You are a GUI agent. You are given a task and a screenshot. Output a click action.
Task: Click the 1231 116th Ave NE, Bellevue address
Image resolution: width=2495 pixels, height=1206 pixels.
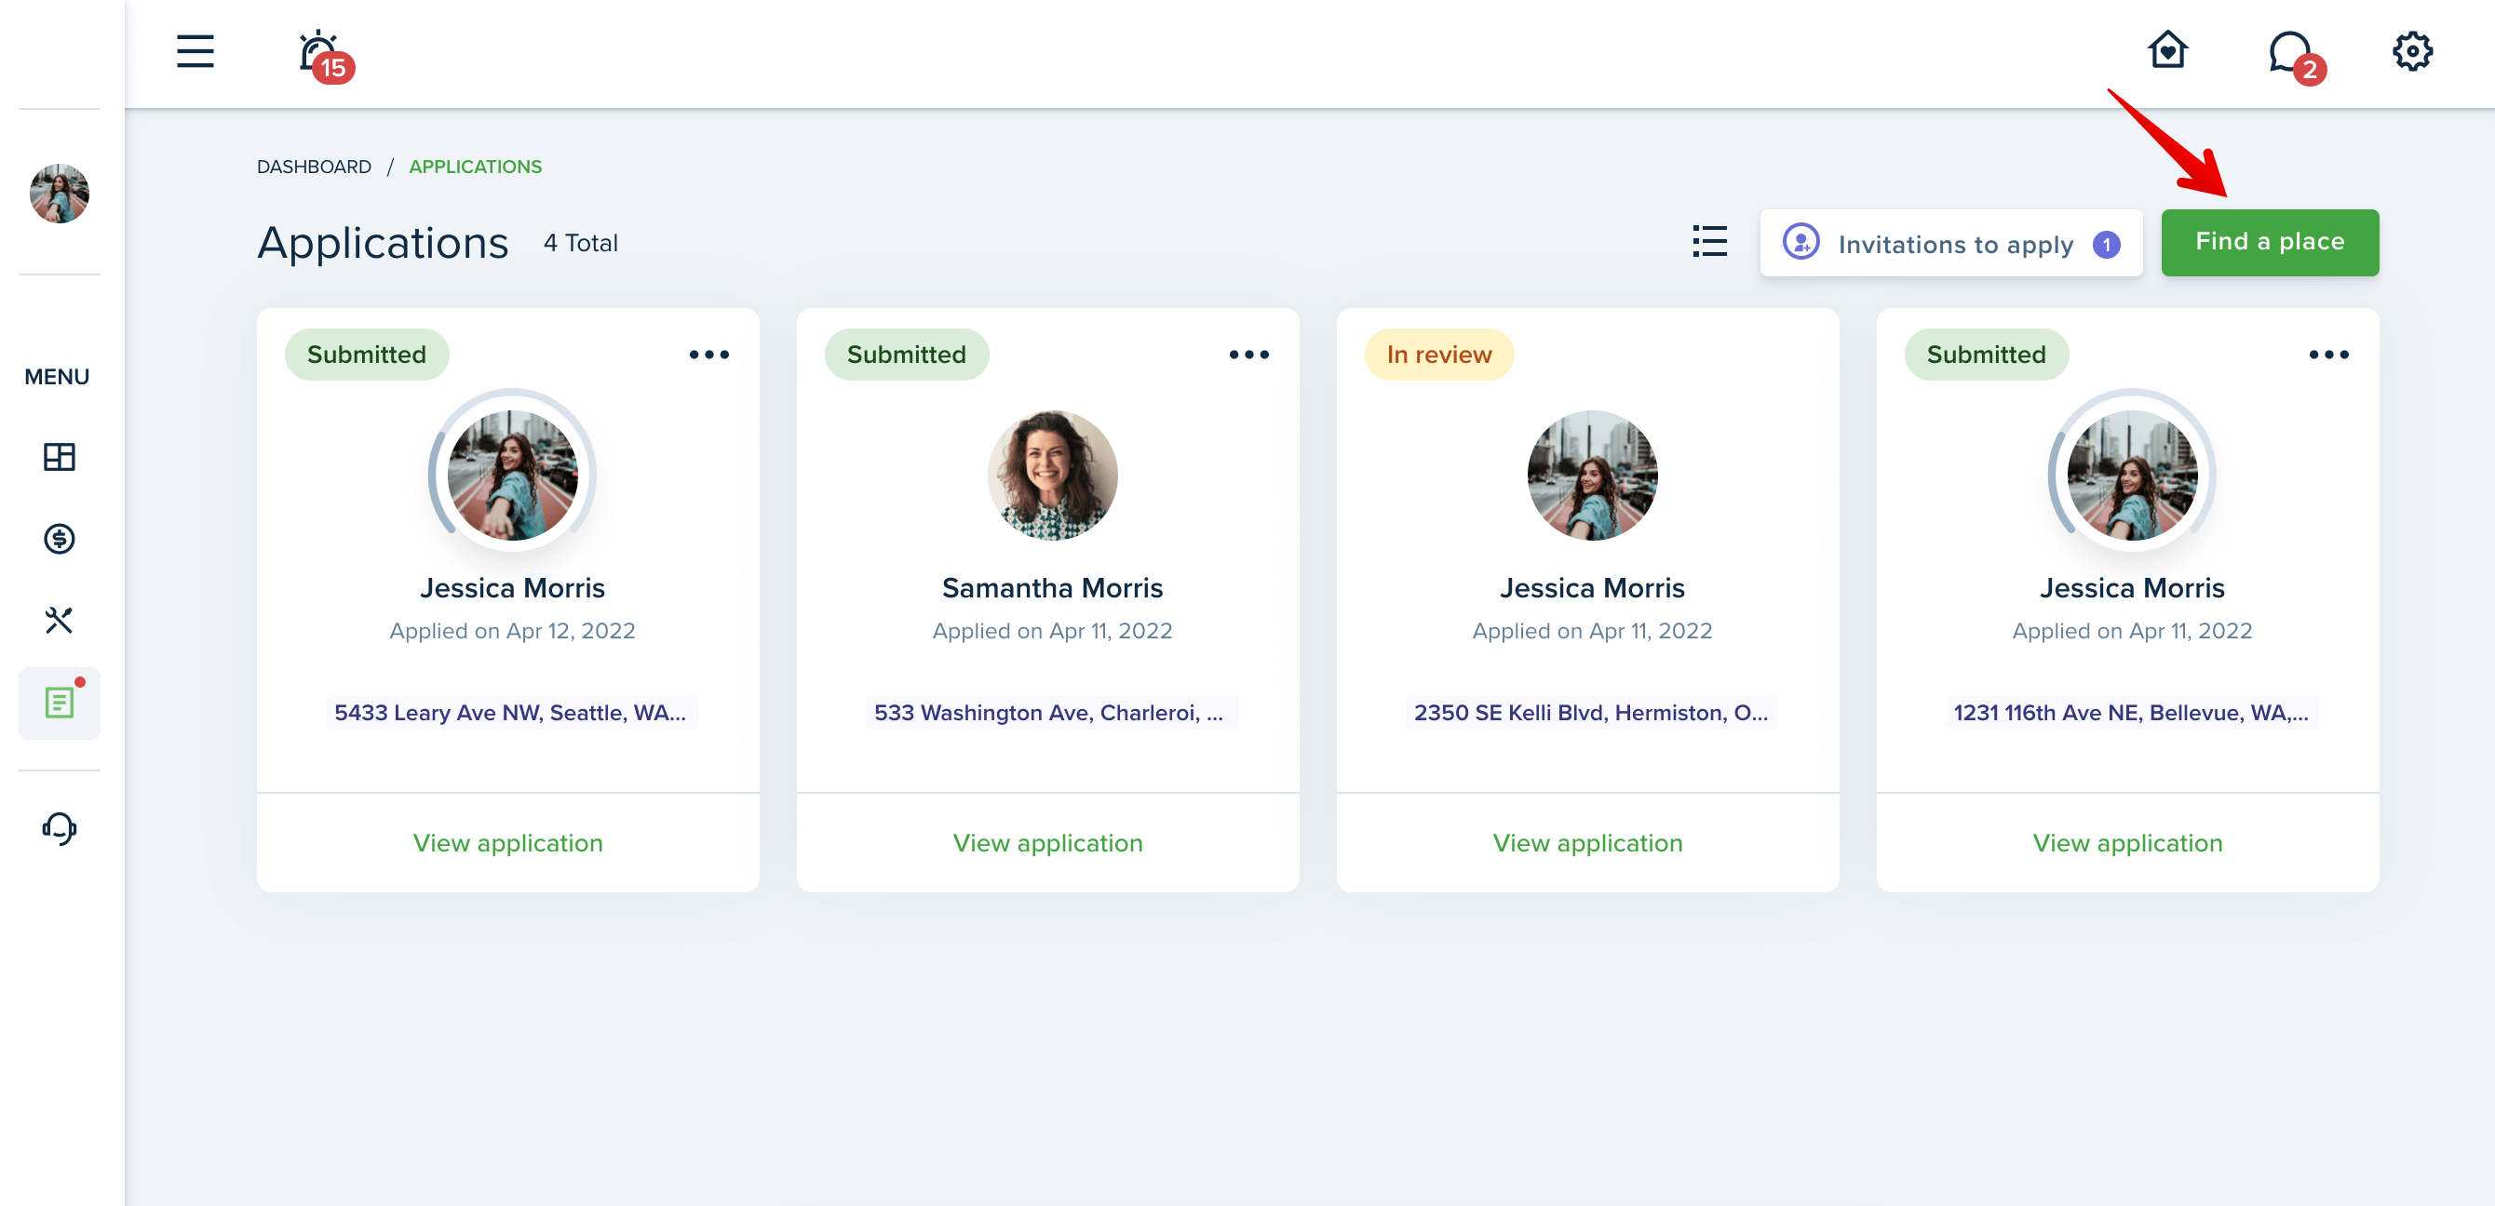(2131, 713)
